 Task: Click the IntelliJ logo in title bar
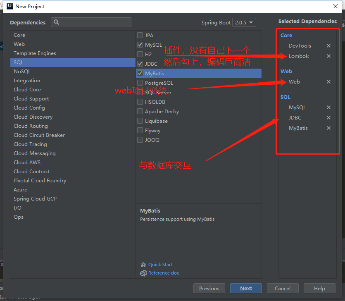click(x=10, y=6)
